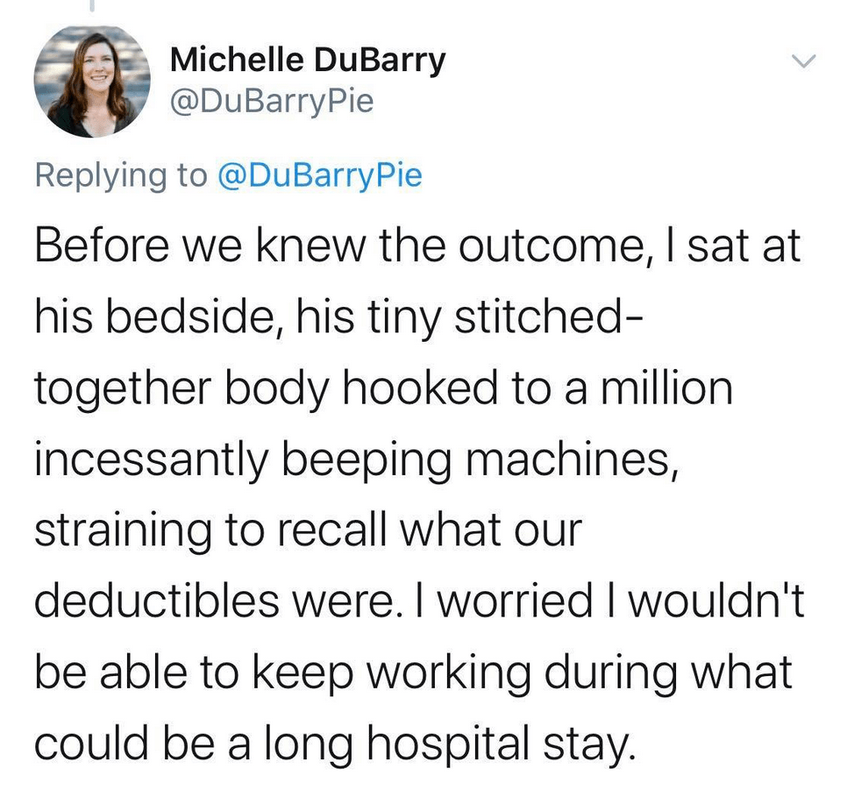Open the "Michelle DuBarry" display name

tap(308, 60)
